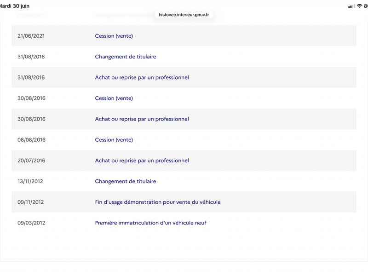The height and width of the screenshot is (276, 368).
Task: Open Fin d'usage démonstration pour vente du véhicule
Action: pyautogui.click(x=158, y=202)
